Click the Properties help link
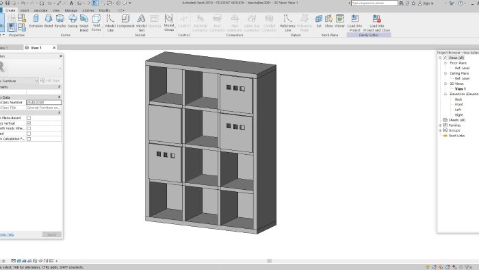 7,234
